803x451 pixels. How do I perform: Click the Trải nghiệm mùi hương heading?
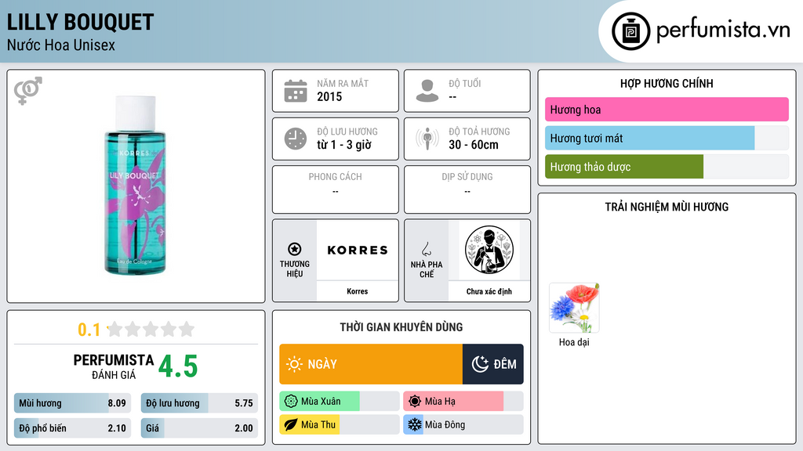[667, 207]
